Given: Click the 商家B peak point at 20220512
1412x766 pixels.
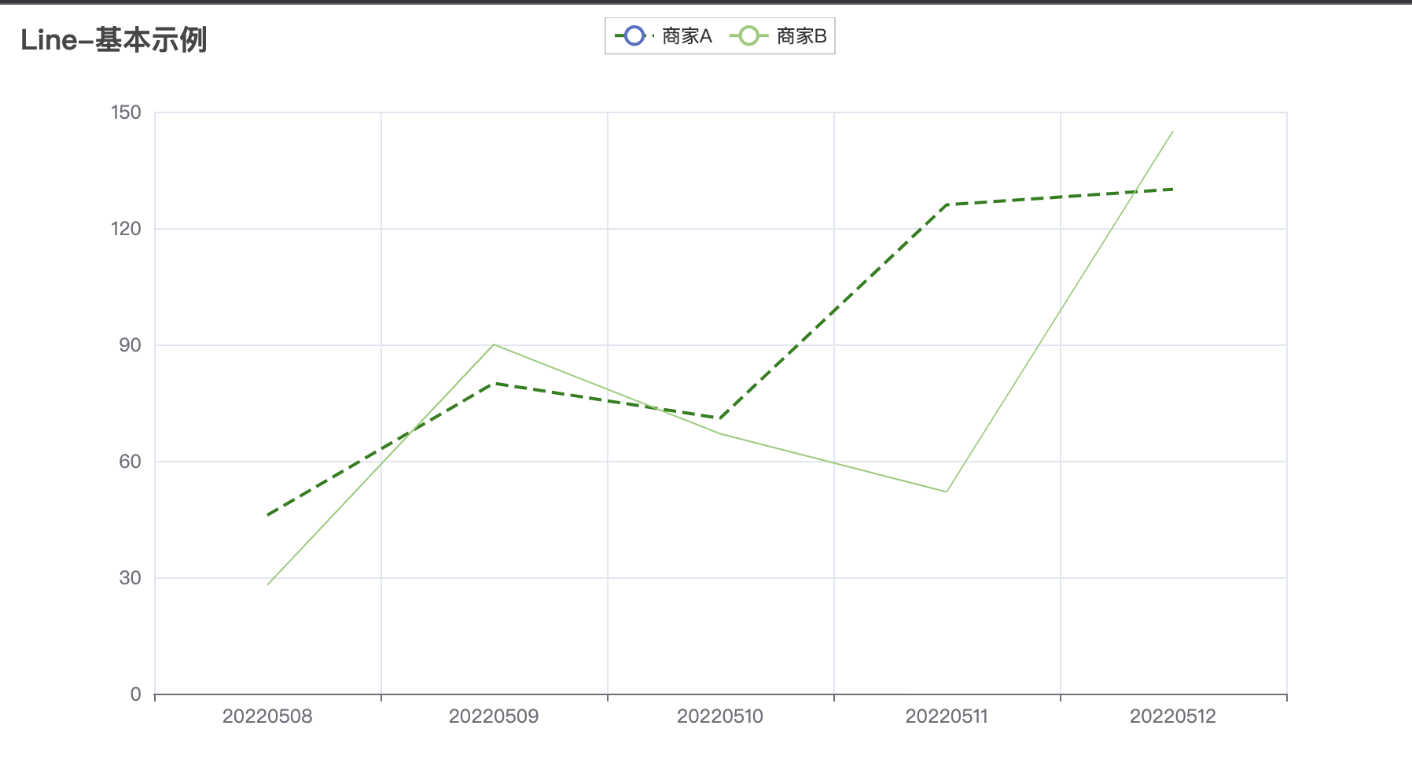Looking at the screenshot, I should coord(1172,132).
